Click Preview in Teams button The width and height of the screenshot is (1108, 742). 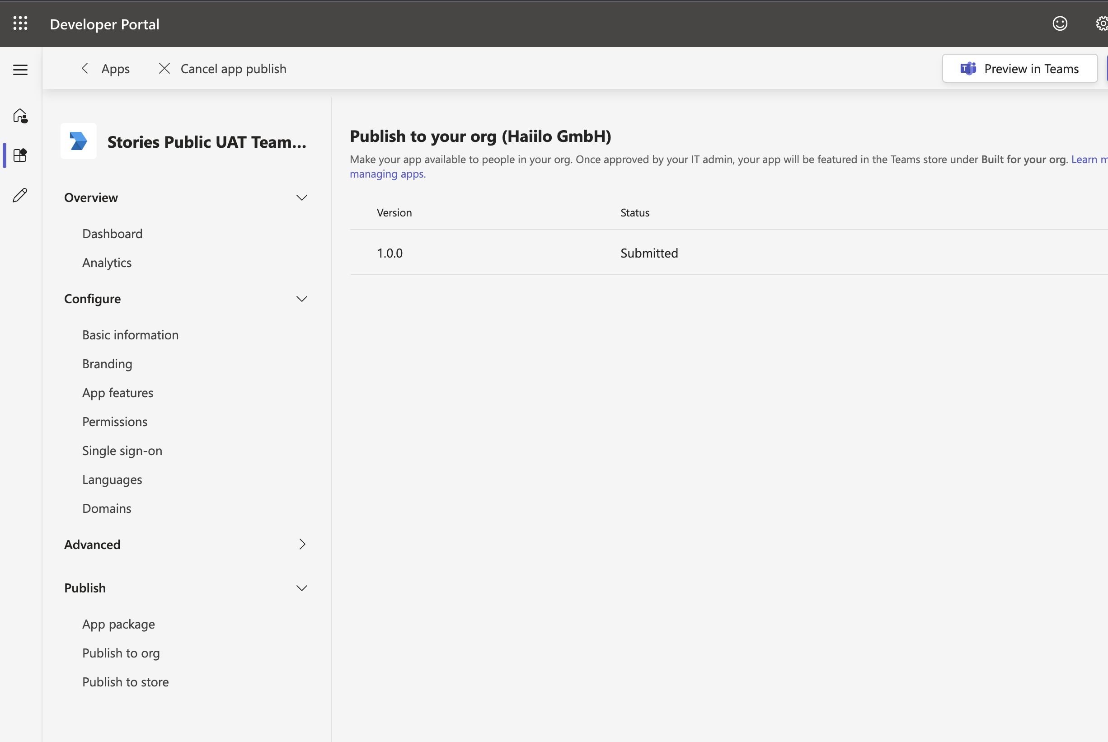pos(1019,69)
